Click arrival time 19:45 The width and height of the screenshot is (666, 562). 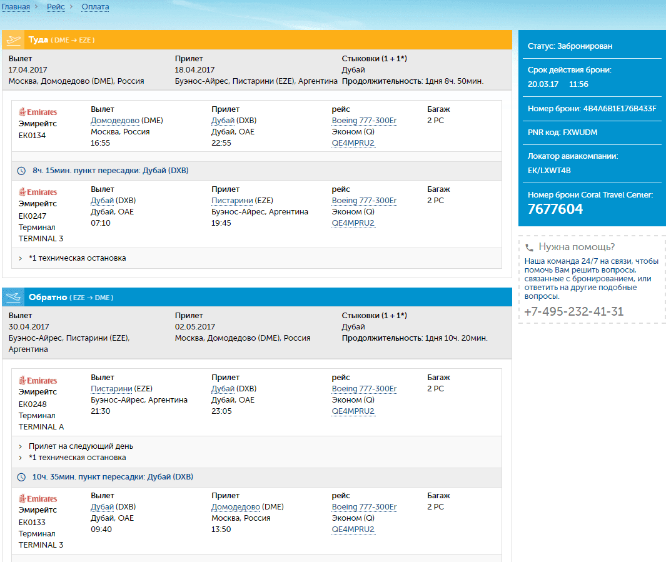[x=221, y=223]
